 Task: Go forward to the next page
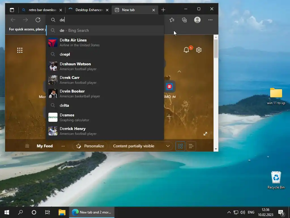25,20
